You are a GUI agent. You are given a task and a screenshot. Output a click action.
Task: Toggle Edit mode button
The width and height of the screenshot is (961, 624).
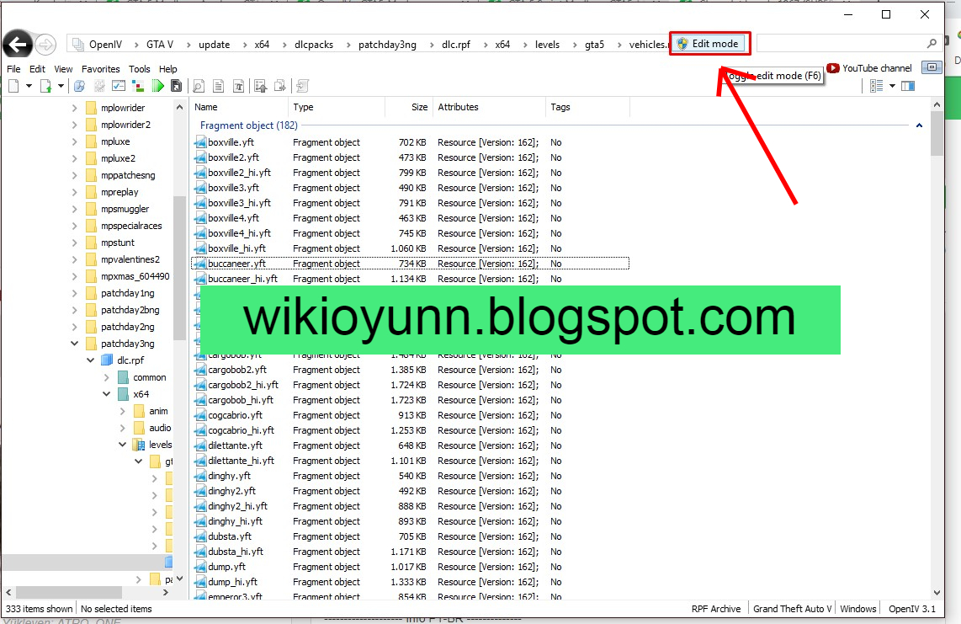[x=709, y=44]
